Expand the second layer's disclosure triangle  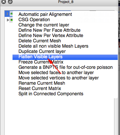click(8, 20)
